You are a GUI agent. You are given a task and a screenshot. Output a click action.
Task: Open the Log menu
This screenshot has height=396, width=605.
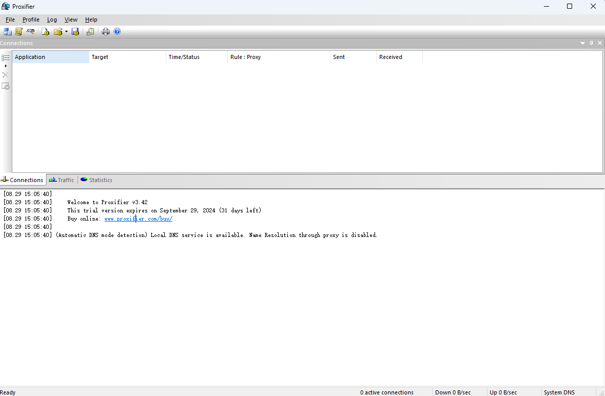tap(52, 19)
